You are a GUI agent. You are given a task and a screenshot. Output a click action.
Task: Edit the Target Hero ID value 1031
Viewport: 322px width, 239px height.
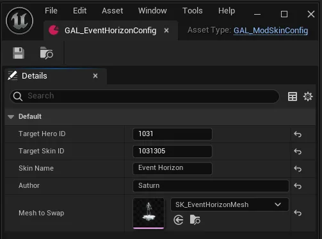[172, 134]
